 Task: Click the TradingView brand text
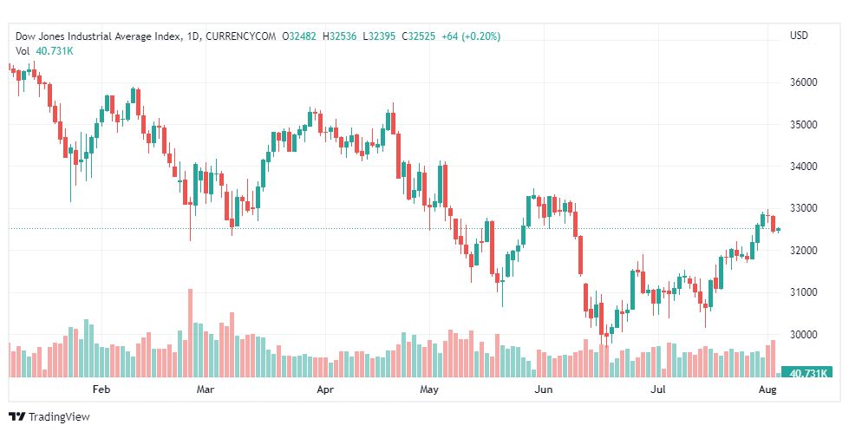pyautogui.click(x=59, y=417)
